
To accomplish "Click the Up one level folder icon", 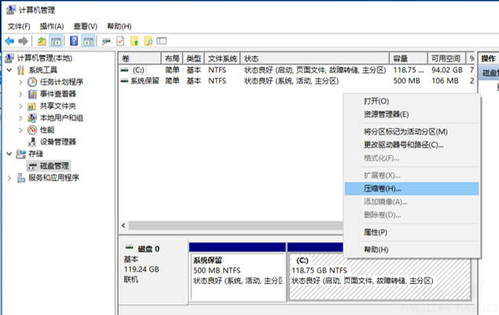I will [42, 41].
